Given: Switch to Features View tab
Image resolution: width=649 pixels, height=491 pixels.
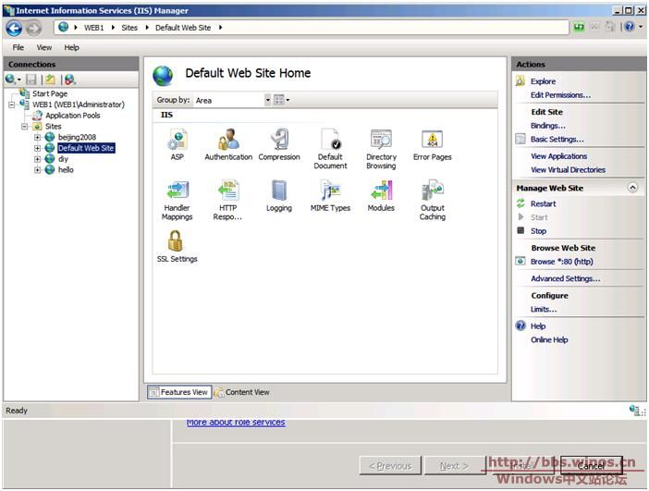Looking at the screenshot, I should pyautogui.click(x=179, y=392).
